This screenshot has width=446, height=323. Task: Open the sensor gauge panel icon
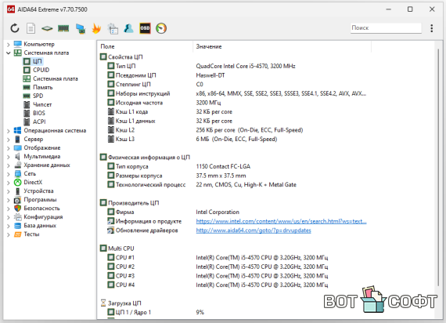161,28
